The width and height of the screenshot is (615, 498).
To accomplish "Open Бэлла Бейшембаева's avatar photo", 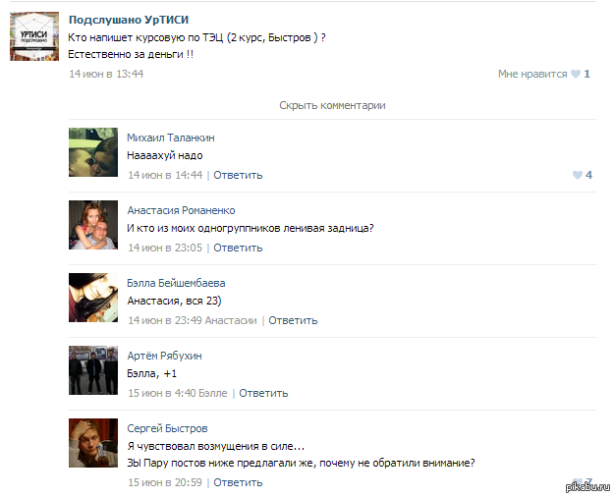I will pyautogui.click(x=93, y=298).
